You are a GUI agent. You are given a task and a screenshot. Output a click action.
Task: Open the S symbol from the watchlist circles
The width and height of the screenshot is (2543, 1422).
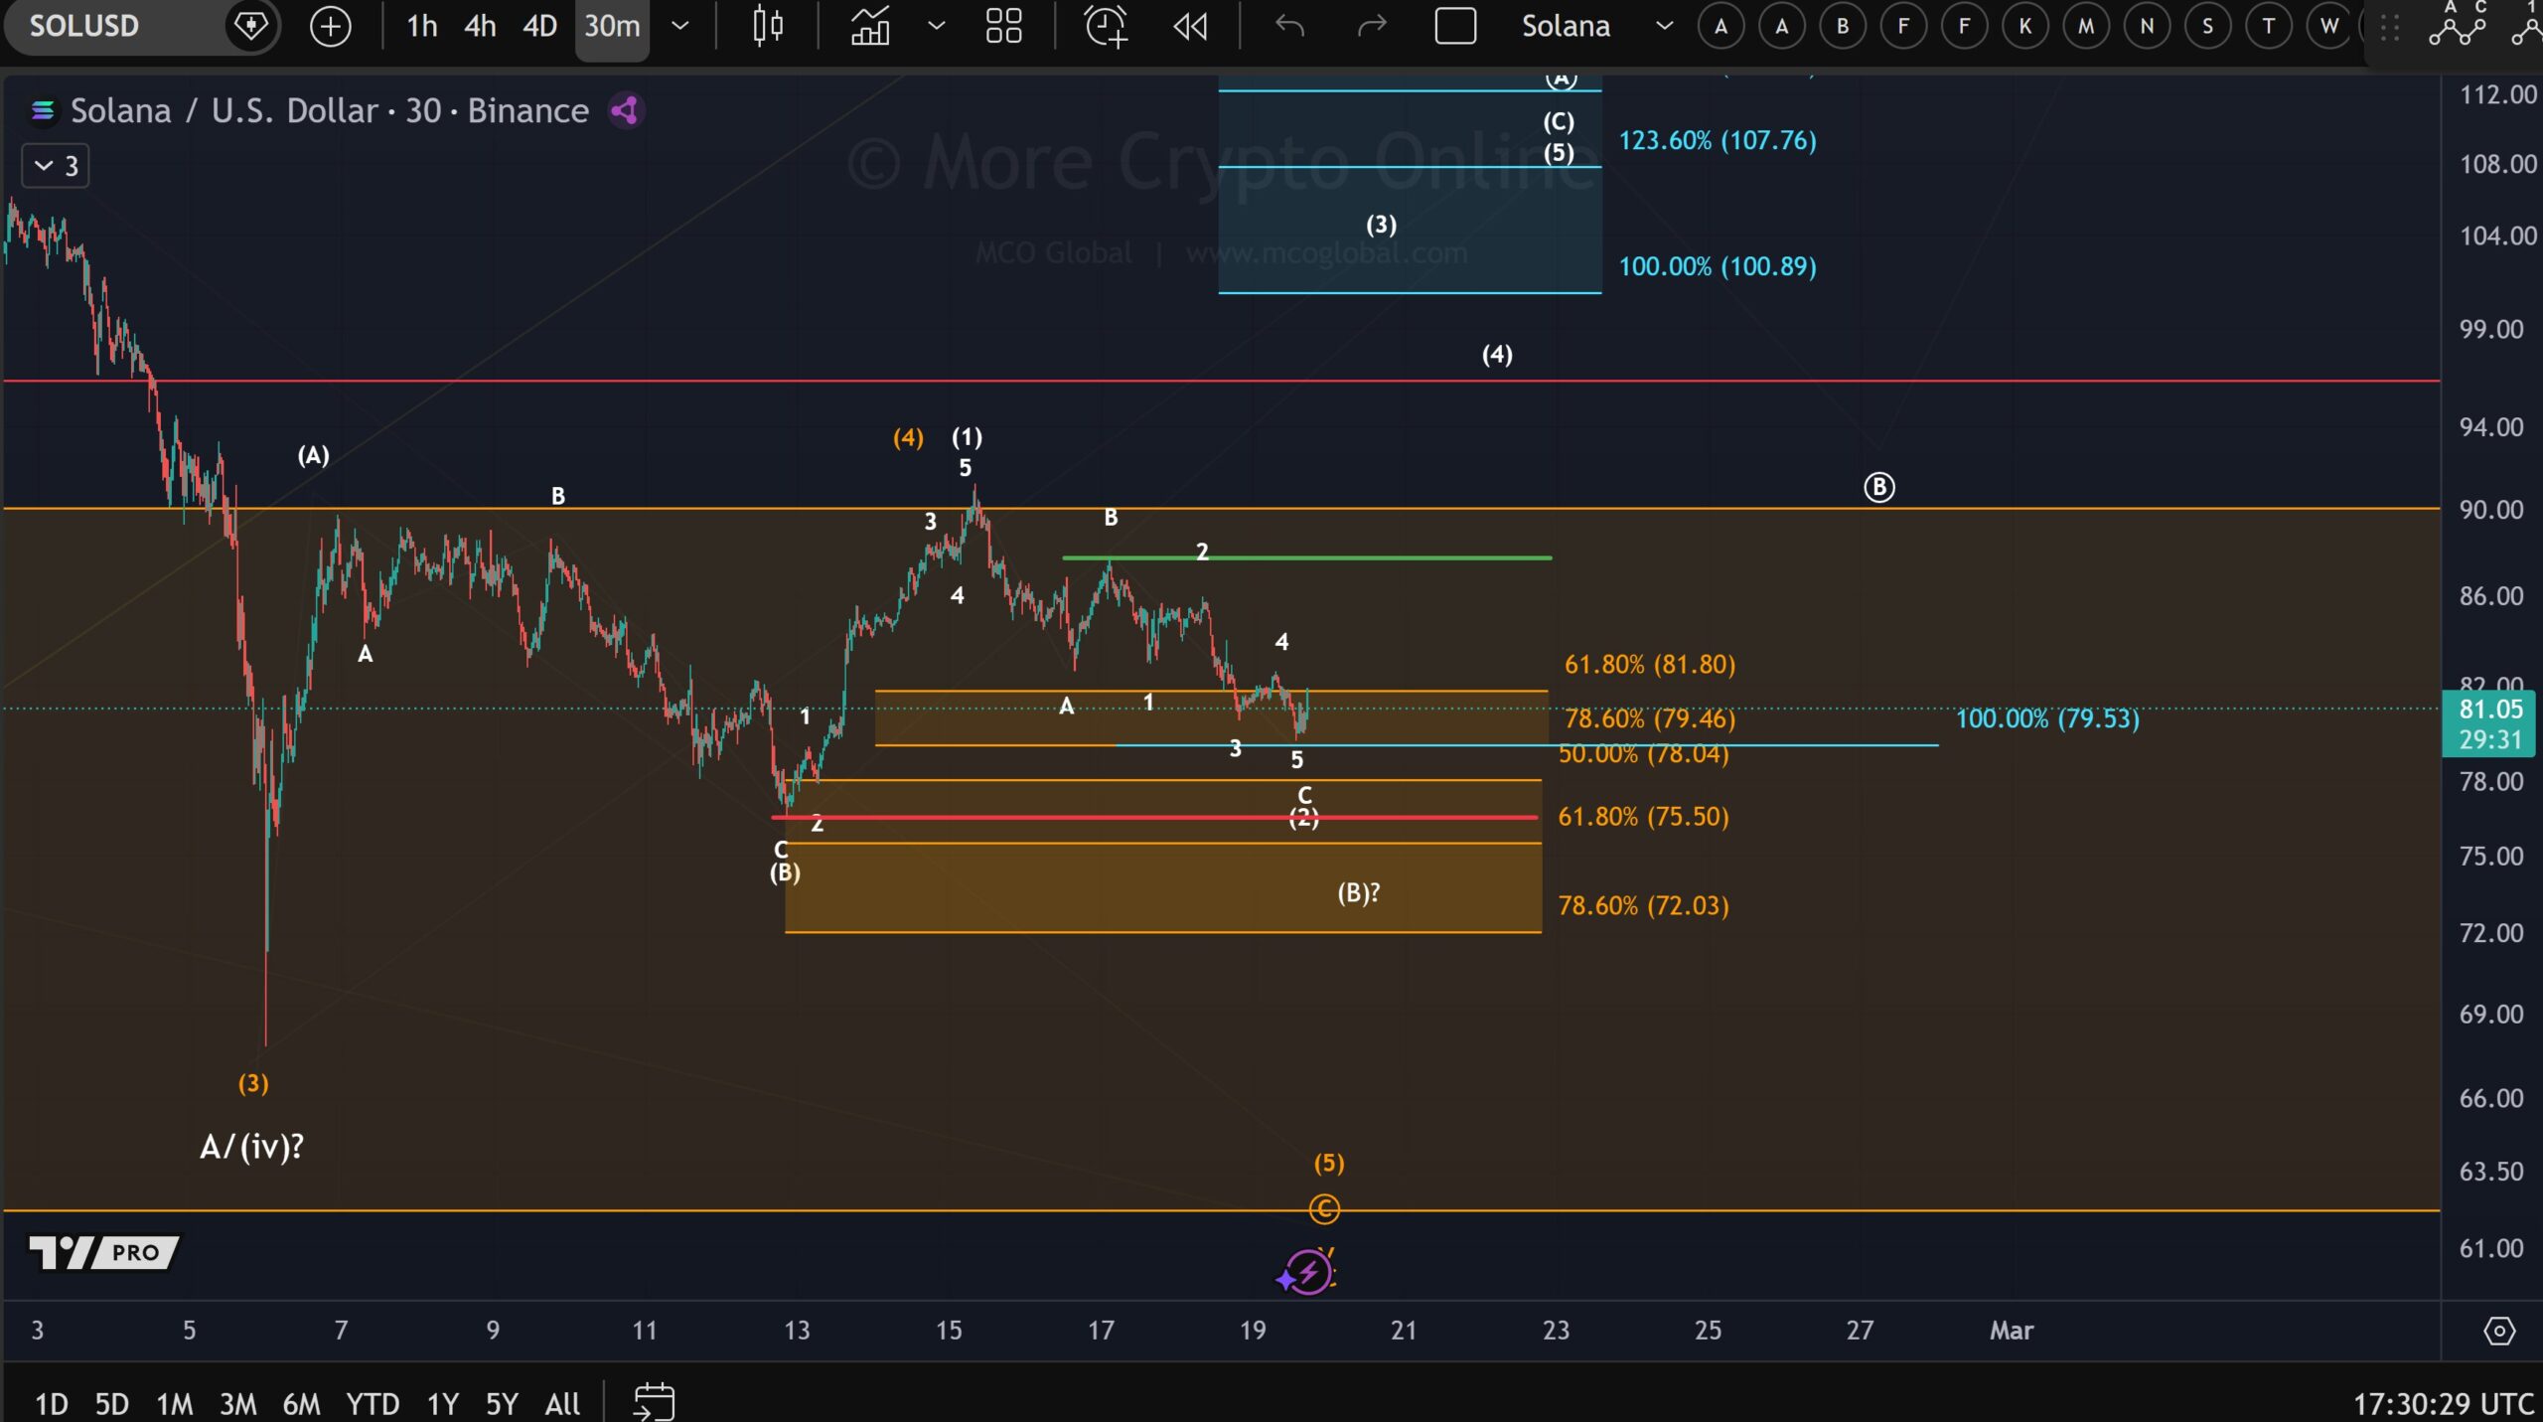pyautogui.click(x=2207, y=27)
